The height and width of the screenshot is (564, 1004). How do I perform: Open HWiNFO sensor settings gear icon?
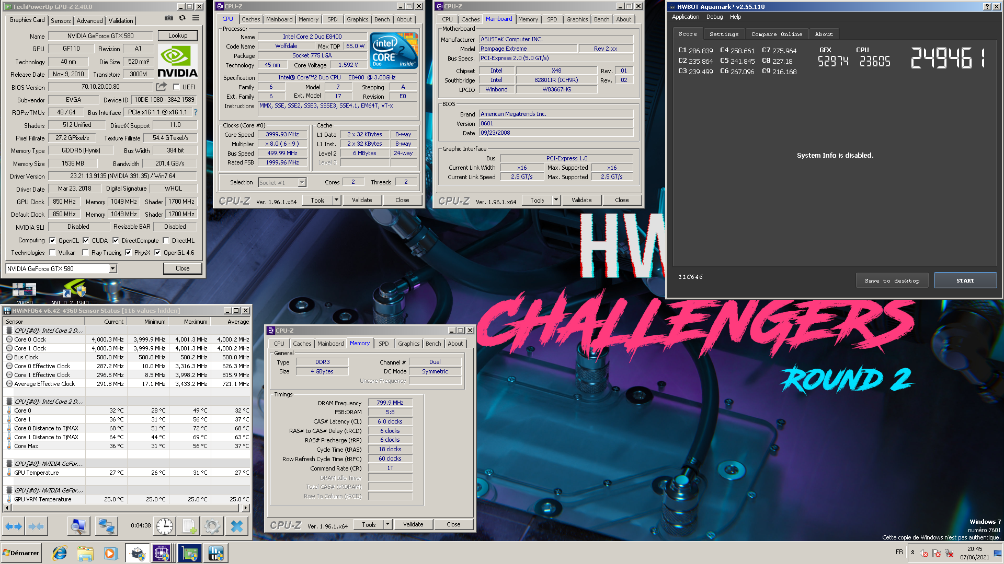pyautogui.click(x=212, y=526)
